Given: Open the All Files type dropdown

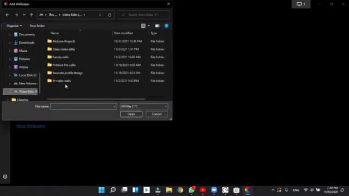Looking at the screenshot, I should 144,107.
